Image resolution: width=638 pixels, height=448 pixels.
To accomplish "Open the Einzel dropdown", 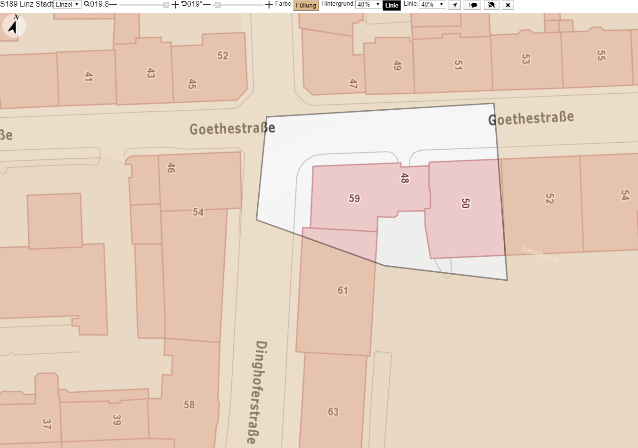I will click(67, 5).
